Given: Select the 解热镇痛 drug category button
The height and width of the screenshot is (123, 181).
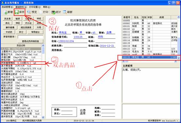Looking at the screenshot, I should pos(10,27).
